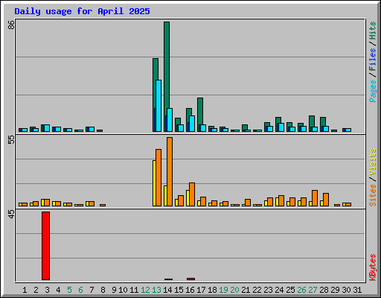Image resolution: width=381 pixels, height=298 pixels.
Task: Click the orange Sites legend label
Action: tap(372, 195)
